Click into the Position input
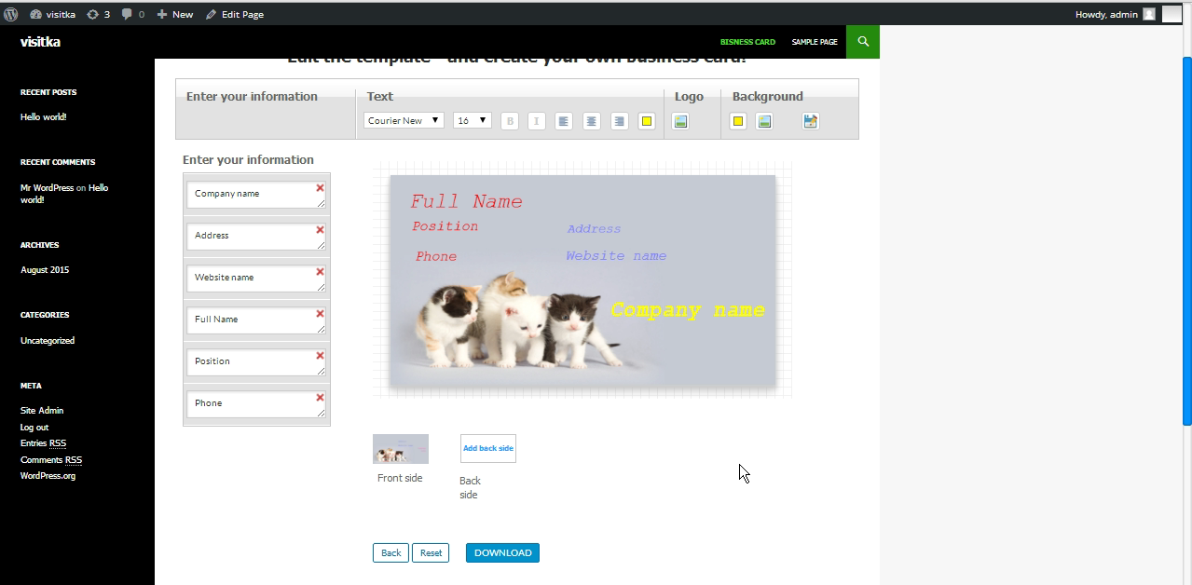Viewport: 1192px width, 585px height. pyautogui.click(x=256, y=362)
